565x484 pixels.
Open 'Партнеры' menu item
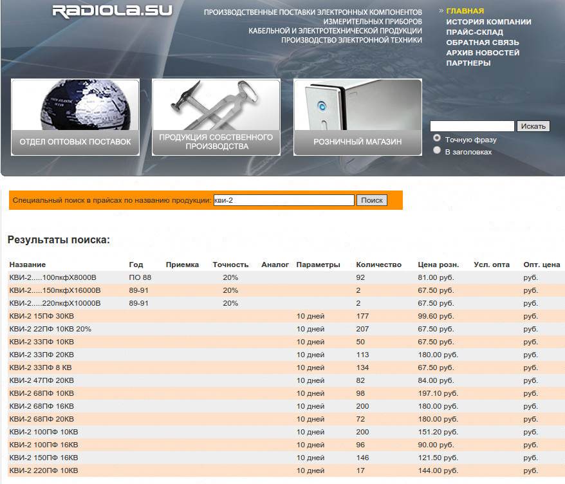point(468,63)
